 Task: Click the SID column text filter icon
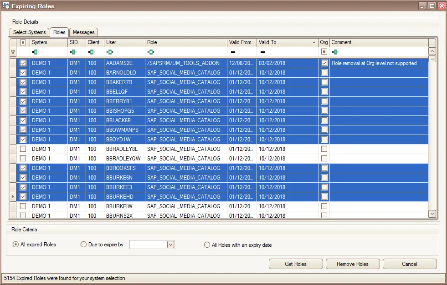73,52
